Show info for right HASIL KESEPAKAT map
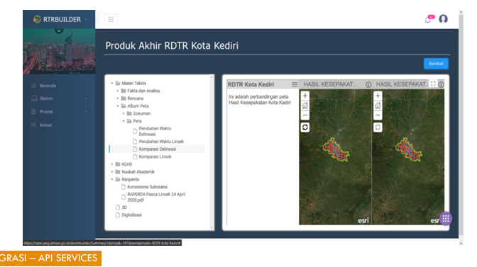This screenshot has width=477, height=267. tap(441, 85)
